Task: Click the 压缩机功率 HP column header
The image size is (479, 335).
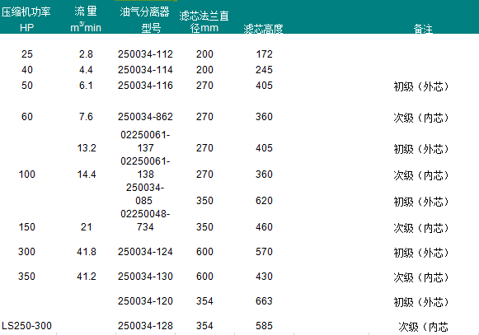Action: pos(26,20)
